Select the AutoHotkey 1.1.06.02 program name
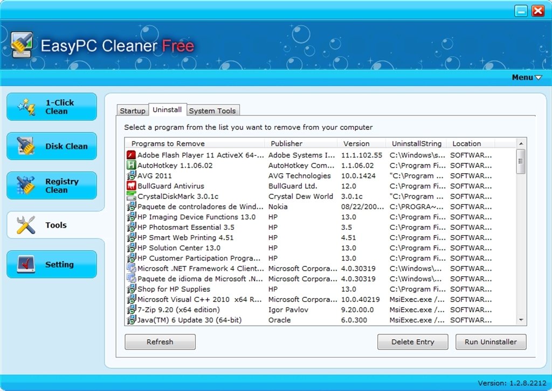This screenshot has height=391, width=552. pyautogui.click(x=175, y=165)
